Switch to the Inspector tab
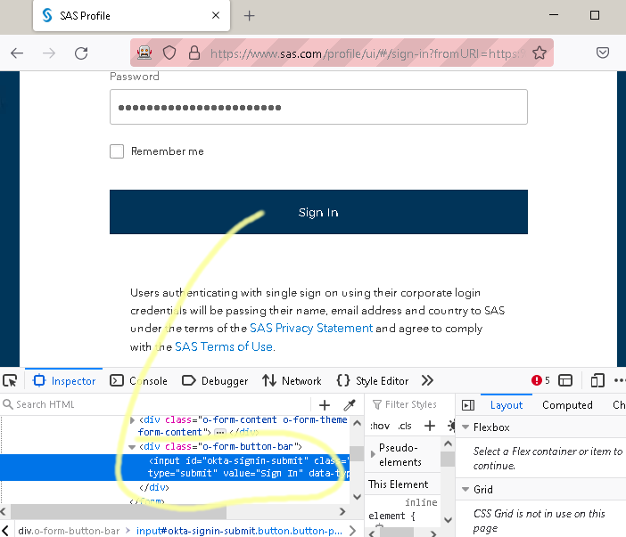 click(x=64, y=381)
